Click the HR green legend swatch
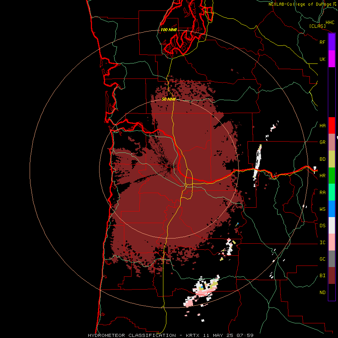Viewport: 338px width, 338px height. coord(332,176)
